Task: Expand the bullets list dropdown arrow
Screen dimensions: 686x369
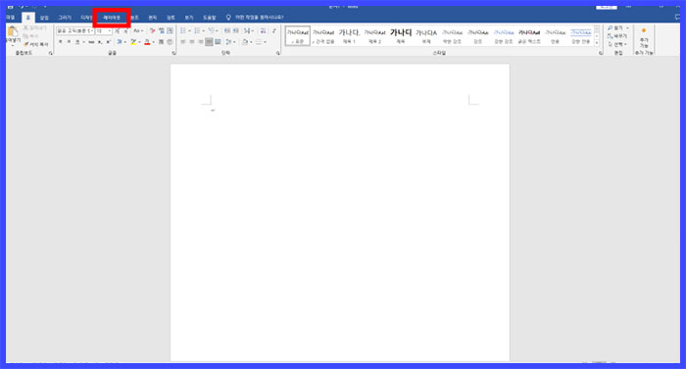Action: pyautogui.click(x=189, y=31)
